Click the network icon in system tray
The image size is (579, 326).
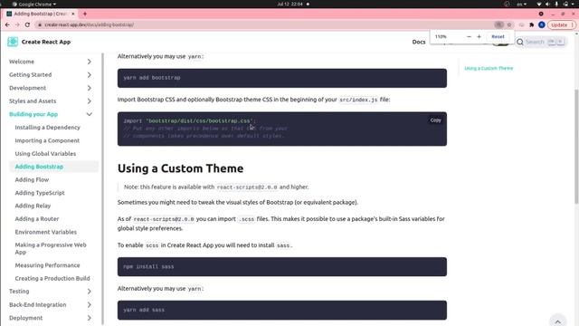539,4
